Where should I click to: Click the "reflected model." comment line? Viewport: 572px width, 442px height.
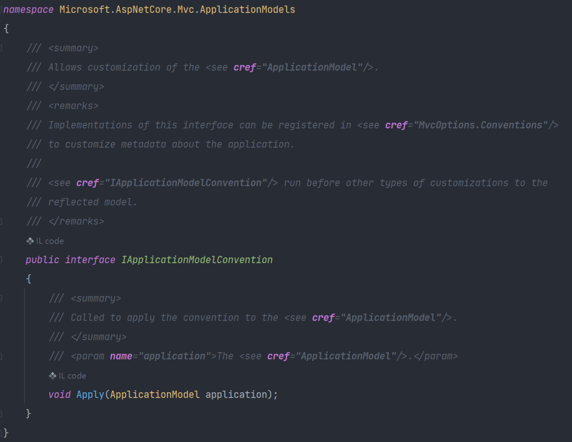tap(93, 202)
